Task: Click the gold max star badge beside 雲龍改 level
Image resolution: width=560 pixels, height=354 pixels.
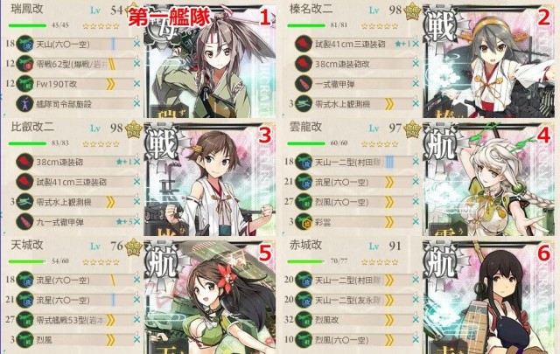Action: (x=412, y=129)
